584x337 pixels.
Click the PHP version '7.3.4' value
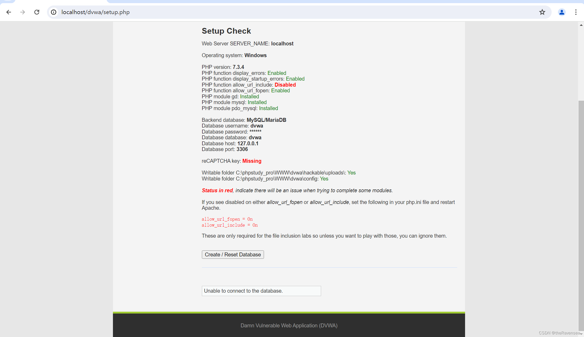238,67
